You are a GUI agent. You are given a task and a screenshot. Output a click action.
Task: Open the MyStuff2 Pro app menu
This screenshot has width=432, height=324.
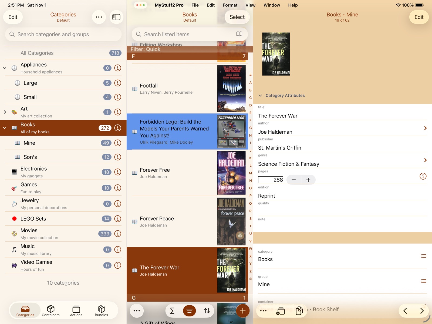[169, 5]
